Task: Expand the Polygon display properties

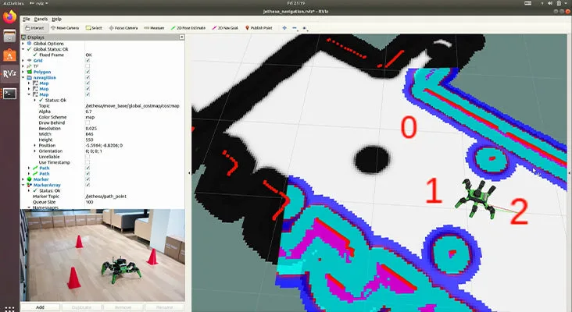Action: coord(23,72)
